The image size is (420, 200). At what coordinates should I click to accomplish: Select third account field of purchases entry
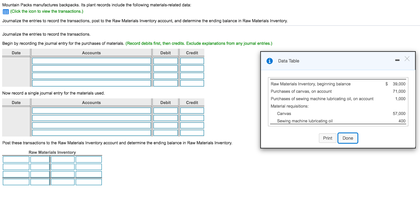pos(92,76)
